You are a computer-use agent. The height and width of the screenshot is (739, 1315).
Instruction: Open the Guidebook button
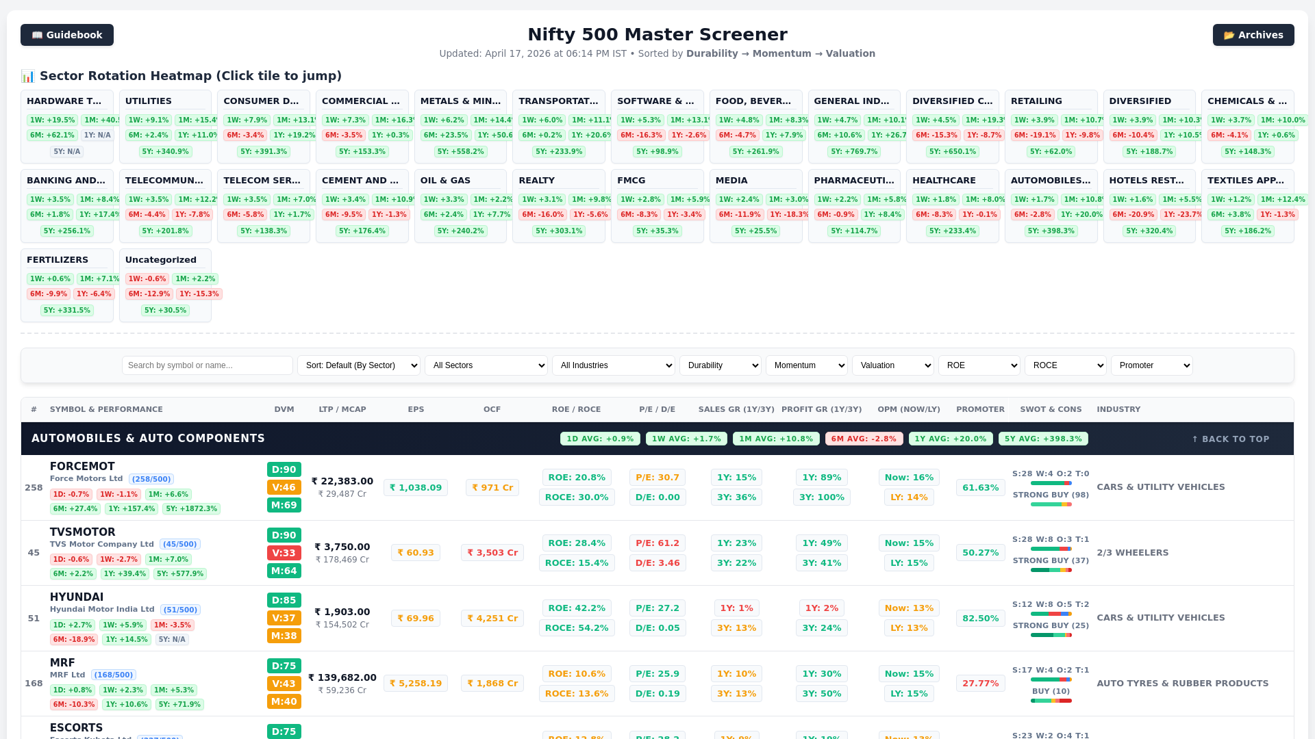(x=67, y=35)
